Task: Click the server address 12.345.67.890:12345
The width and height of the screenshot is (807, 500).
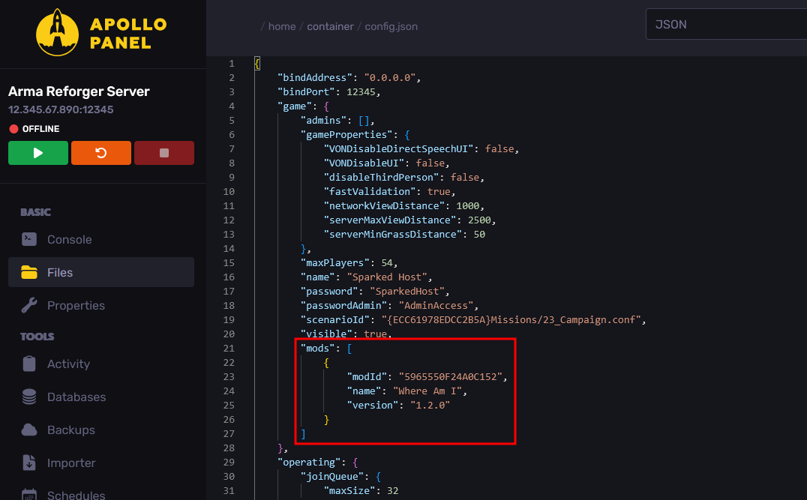Action: (x=61, y=109)
